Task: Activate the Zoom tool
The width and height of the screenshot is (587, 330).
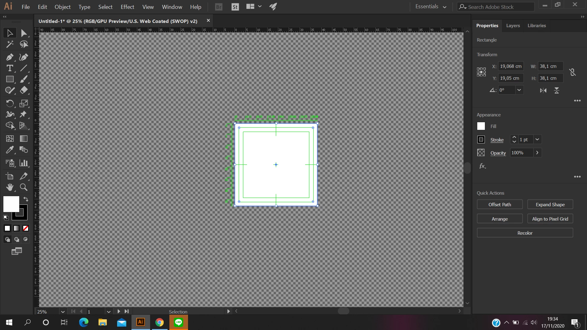Action: [x=24, y=187]
